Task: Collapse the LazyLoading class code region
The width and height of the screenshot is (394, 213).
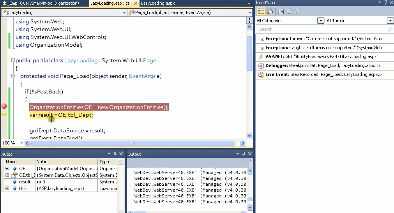Action: click(x=13, y=60)
